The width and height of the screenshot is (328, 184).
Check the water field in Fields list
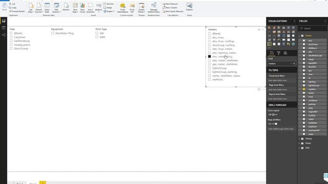(304, 134)
